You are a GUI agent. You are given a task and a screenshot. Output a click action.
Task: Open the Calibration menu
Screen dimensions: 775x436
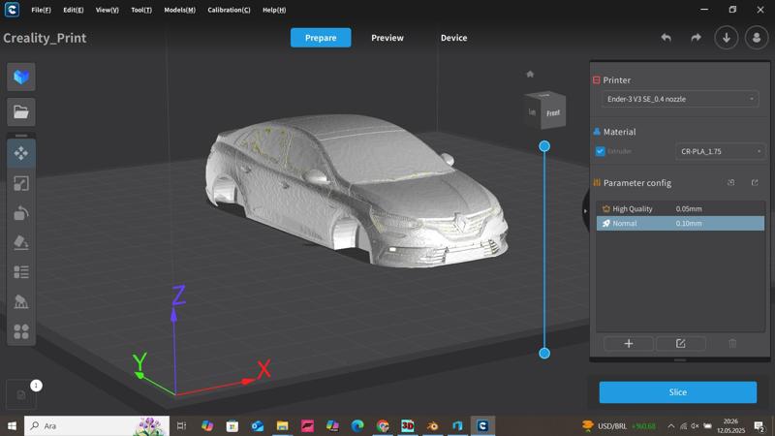(229, 10)
